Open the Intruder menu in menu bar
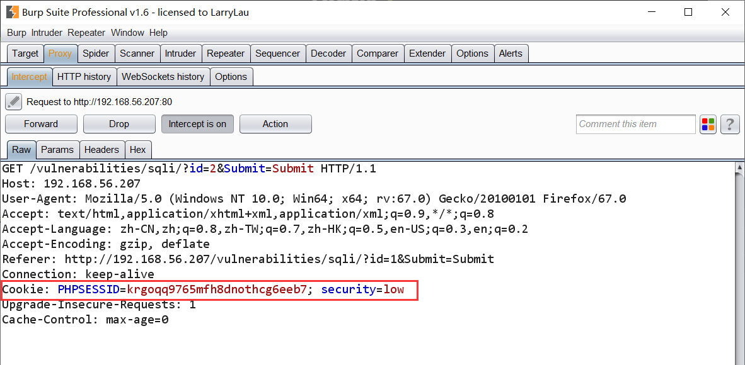Viewport: 745px width, 365px height. 47,33
